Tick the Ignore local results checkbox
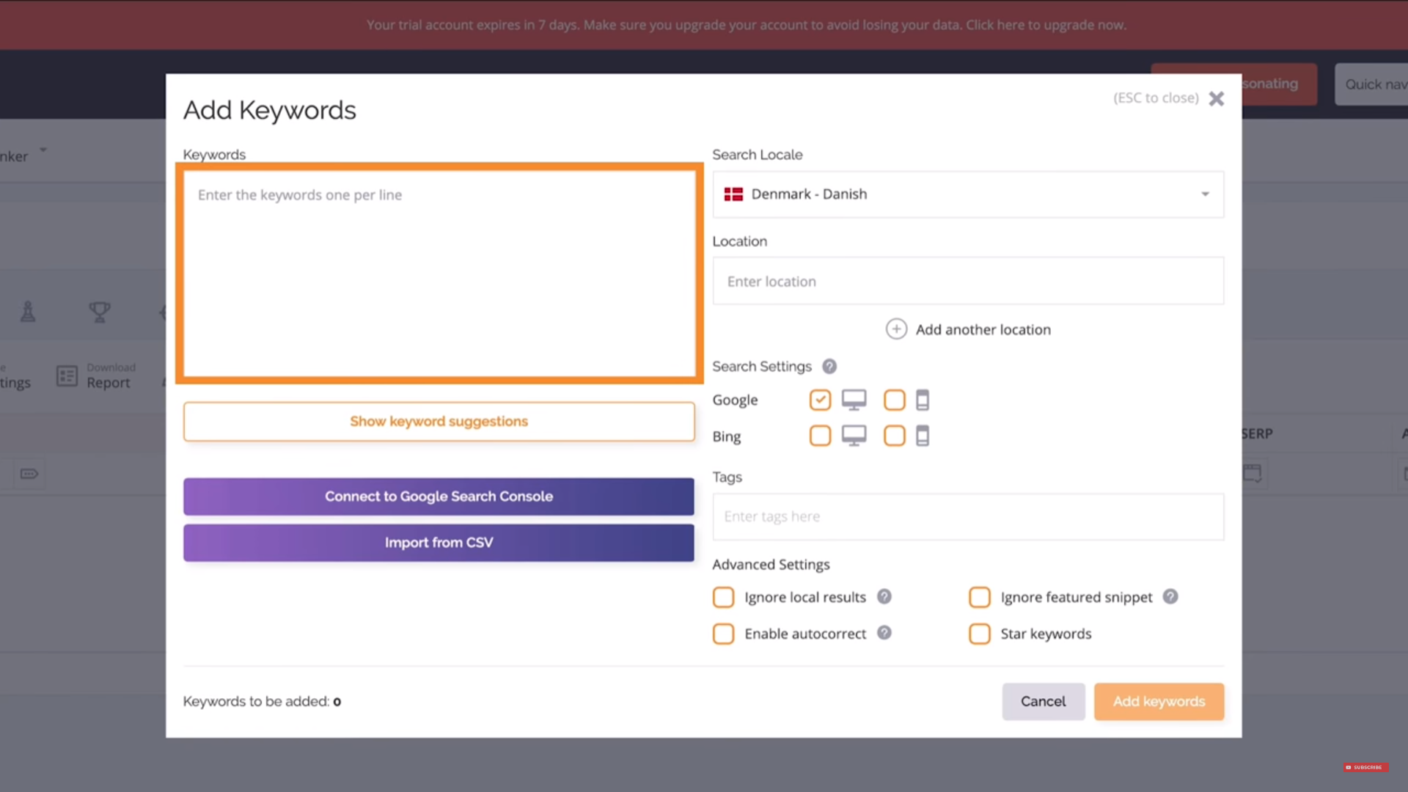This screenshot has width=1408, height=792. point(723,597)
